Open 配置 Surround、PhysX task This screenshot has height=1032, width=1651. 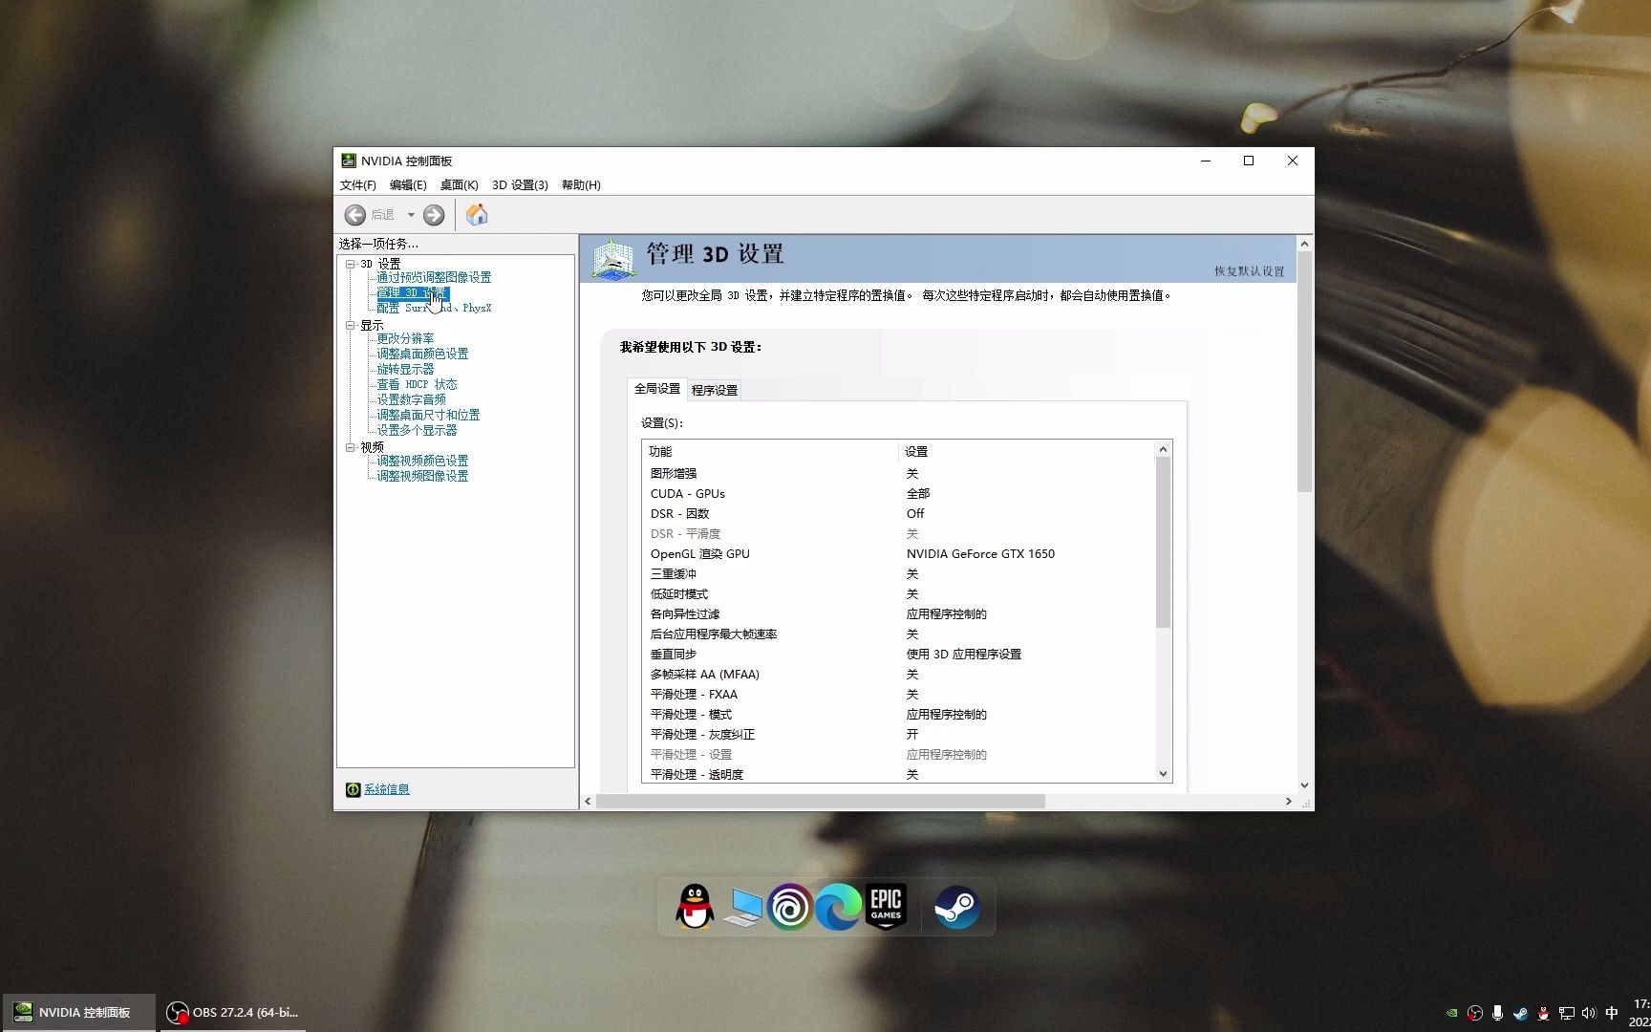tap(434, 308)
